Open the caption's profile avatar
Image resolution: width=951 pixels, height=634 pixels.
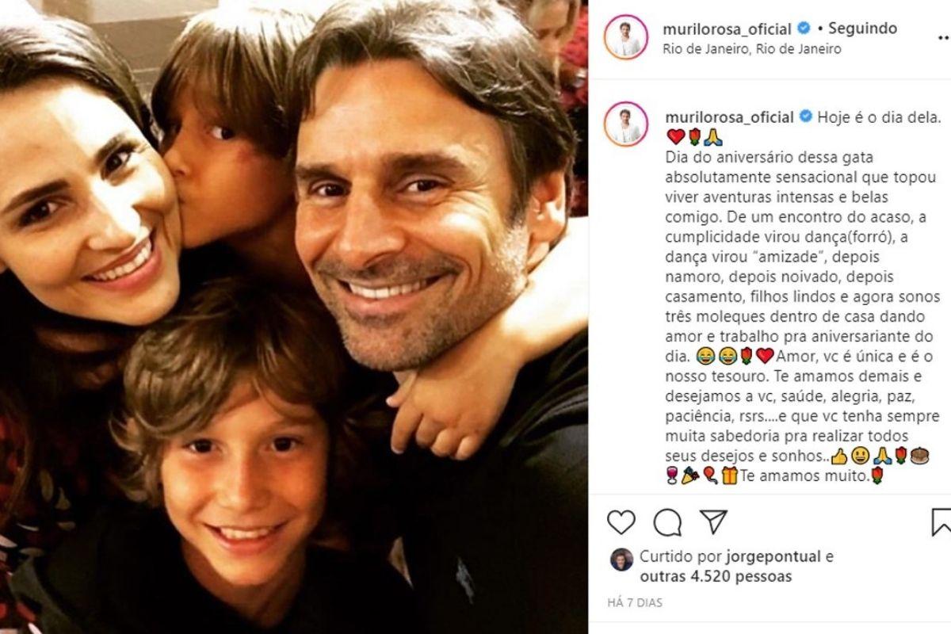point(626,124)
